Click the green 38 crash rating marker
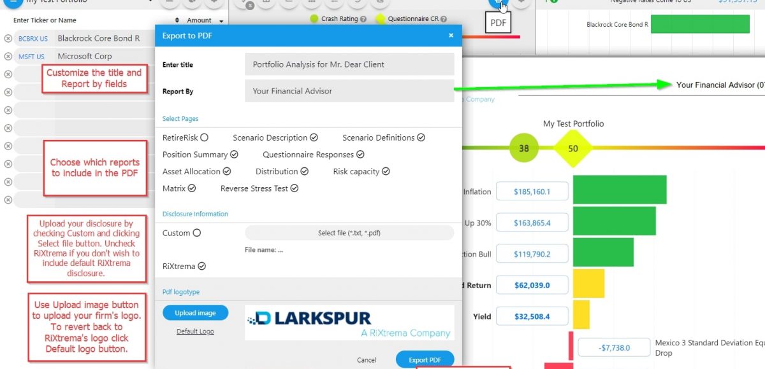The width and height of the screenshot is (765, 369). click(x=524, y=149)
